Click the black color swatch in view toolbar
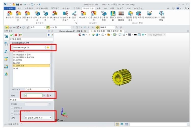 tap(135, 35)
